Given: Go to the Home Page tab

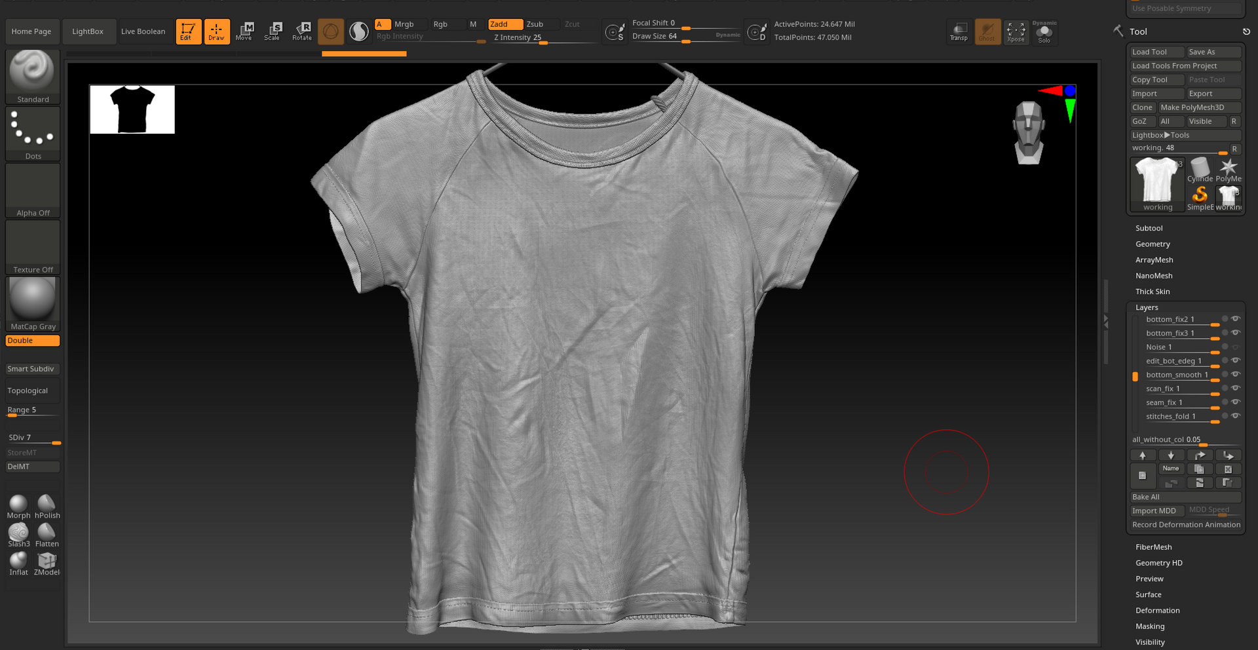Looking at the screenshot, I should (31, 31).
